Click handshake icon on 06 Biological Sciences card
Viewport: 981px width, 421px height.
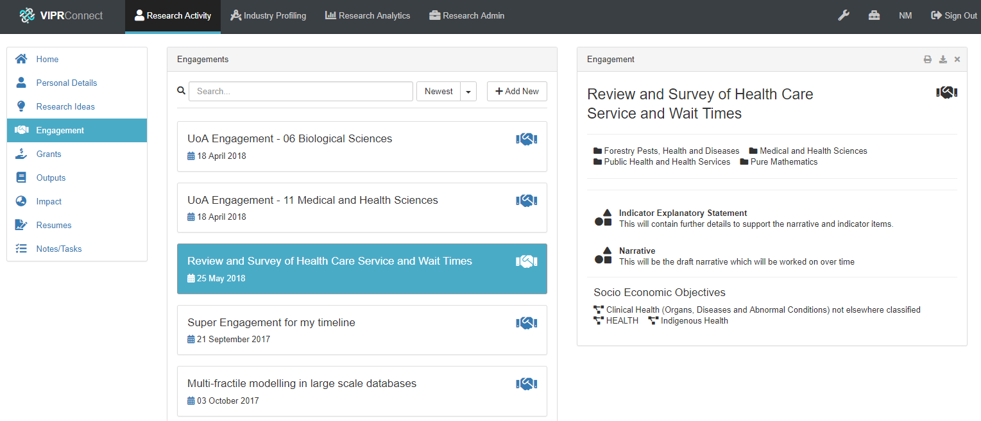pos(526,139)
